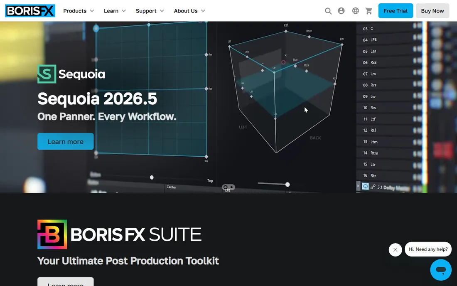Click the Free Trial button
The width and height of the screenshot is (457, 286).
[x=396, y=11]
